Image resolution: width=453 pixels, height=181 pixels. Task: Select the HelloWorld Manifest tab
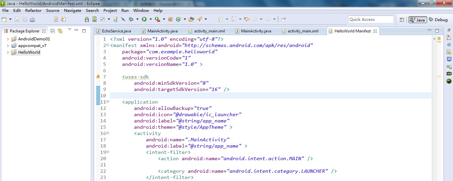tap(353, 31)
